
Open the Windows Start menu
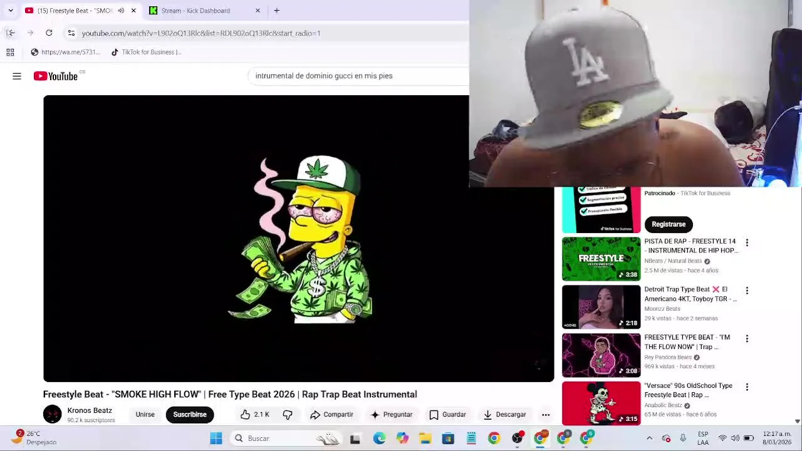(216, 438)
